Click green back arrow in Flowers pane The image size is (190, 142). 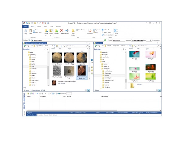[x=96, y=46]
